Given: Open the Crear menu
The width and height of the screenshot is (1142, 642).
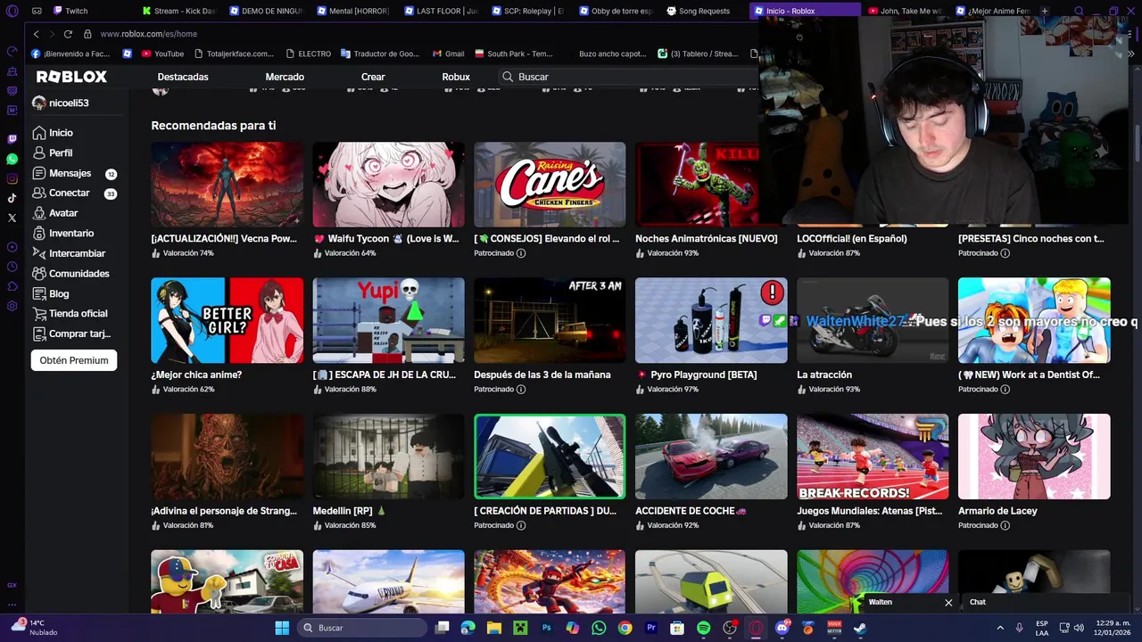Looking at the screenshot, I should point(373,77).
